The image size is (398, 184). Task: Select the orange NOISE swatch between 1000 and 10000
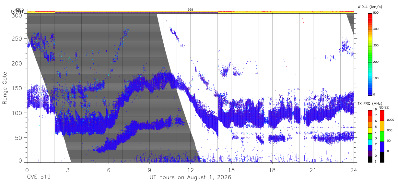pos(382,126)
